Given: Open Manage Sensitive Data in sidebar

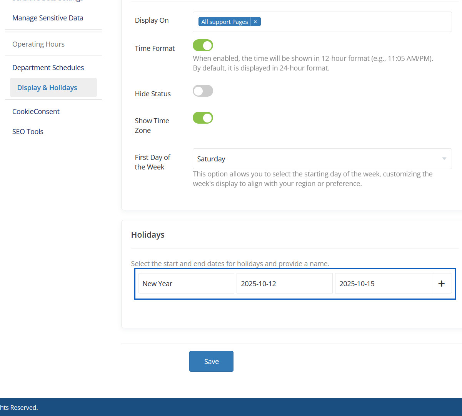Looking at the screenshot, I should coord(48,18).
